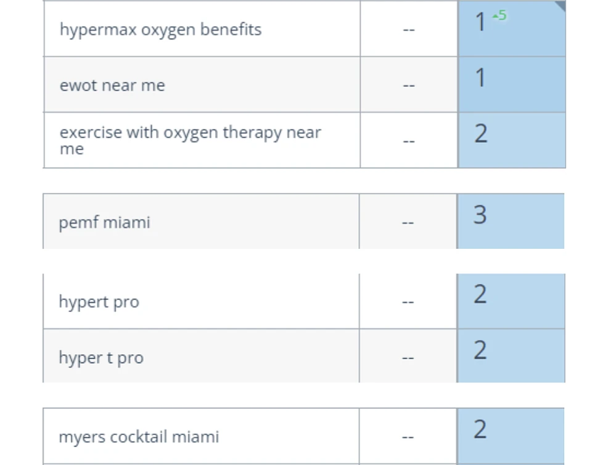Click the dashes cell beside myers cocktail miami

(x=408, y=436)
